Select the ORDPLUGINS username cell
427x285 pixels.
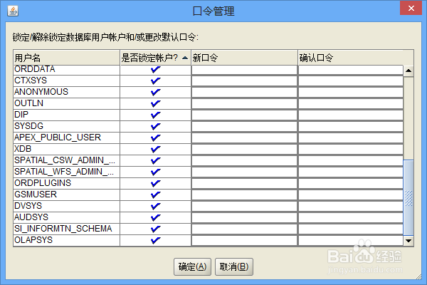pyautogui.click(x=66, y=184)
